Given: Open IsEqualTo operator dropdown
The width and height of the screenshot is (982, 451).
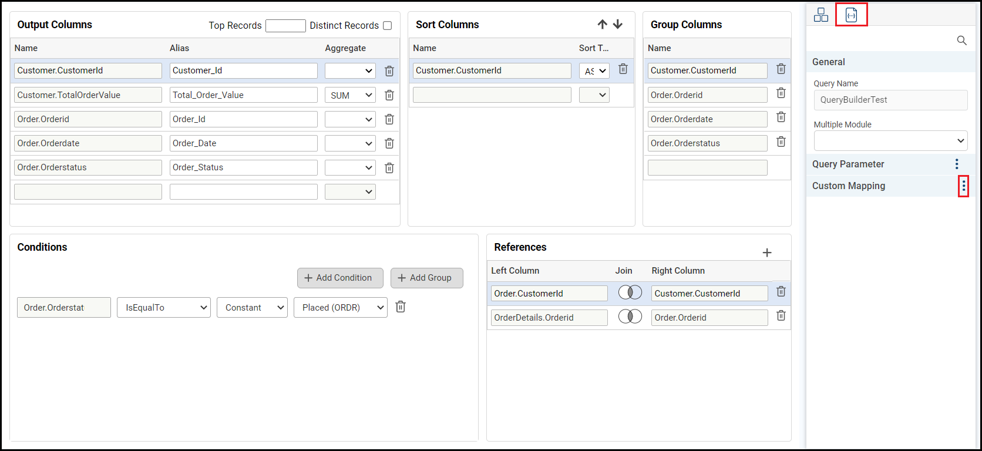Looking at the screenshot, I should pos(164,308).
